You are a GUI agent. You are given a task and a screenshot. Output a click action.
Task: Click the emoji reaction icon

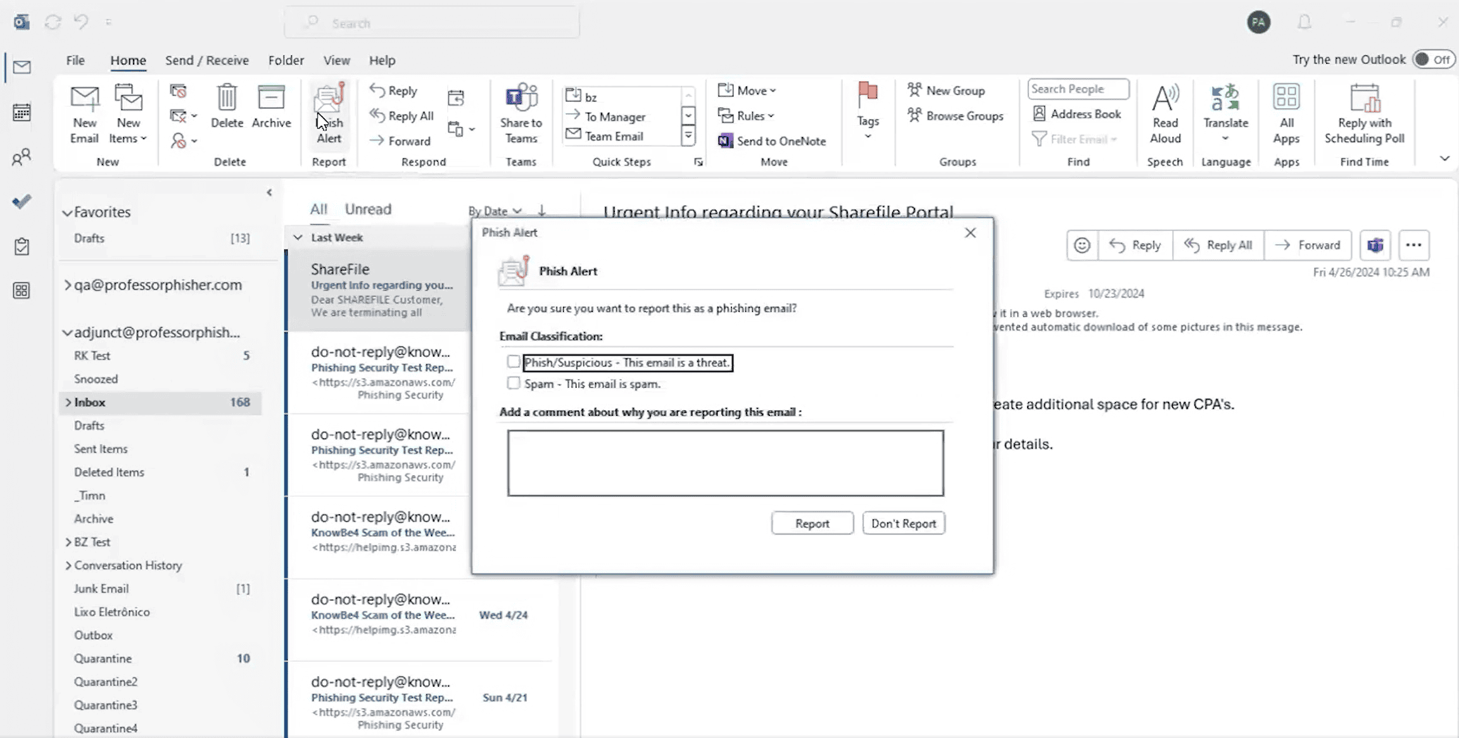[x=1082, y=245]
